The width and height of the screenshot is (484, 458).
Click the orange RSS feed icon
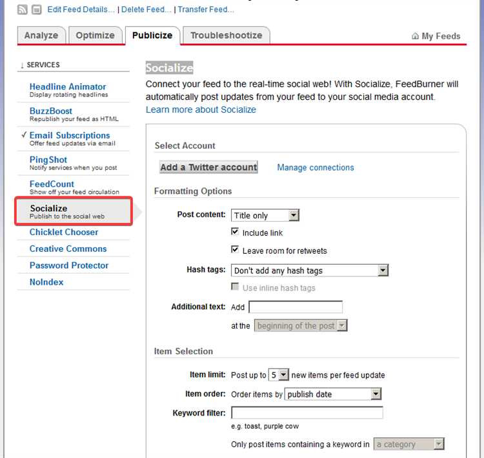(22, 10)
